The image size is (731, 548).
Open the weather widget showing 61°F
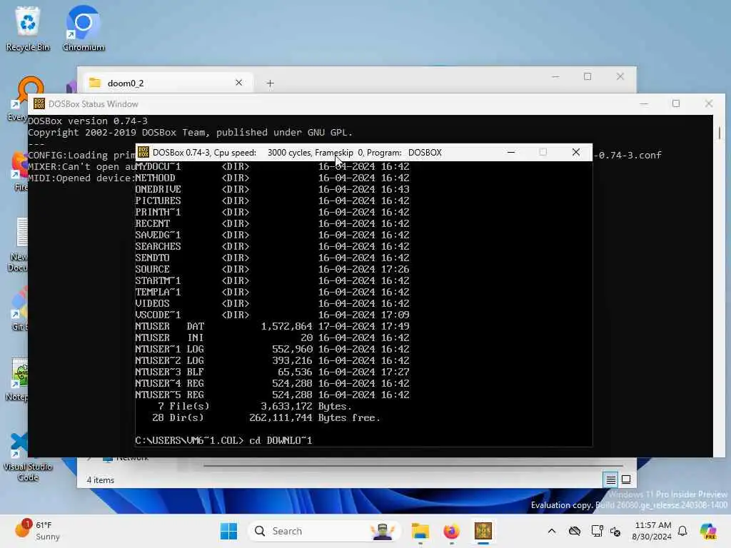39,531
